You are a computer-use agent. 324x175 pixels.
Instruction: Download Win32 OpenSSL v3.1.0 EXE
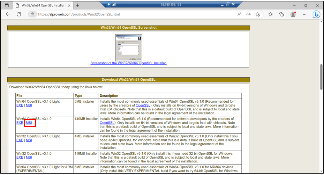(x=20, y=158)
